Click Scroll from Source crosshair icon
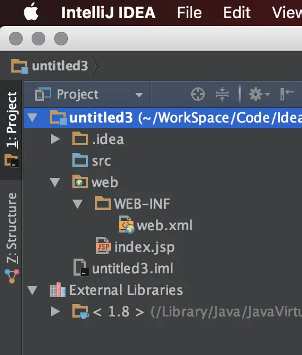This screenshot has height=355, width=302. [198, 94]
